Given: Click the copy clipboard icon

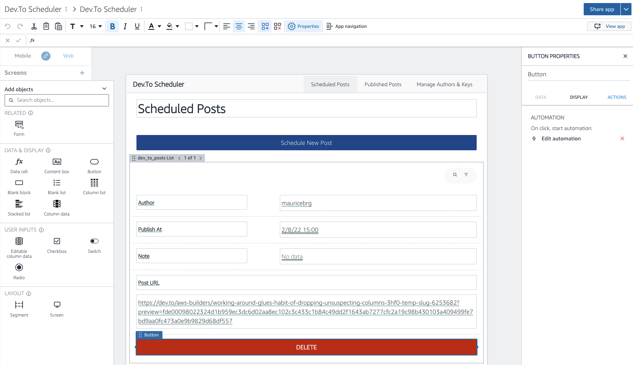Looking at the screenshot, I should 46,26.
